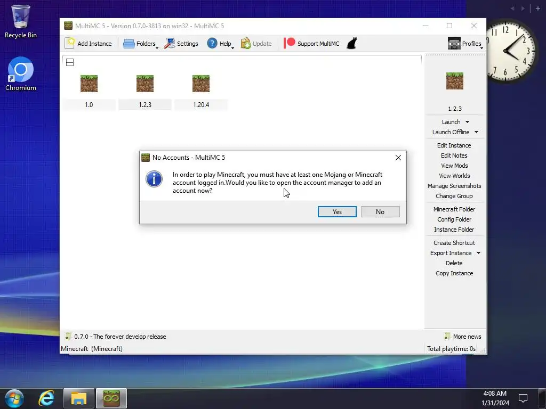Image resolution: width=546 pixels, height=409 pixels.
Task: Open the Settings wrench icon
Action: tap(170, 44)
